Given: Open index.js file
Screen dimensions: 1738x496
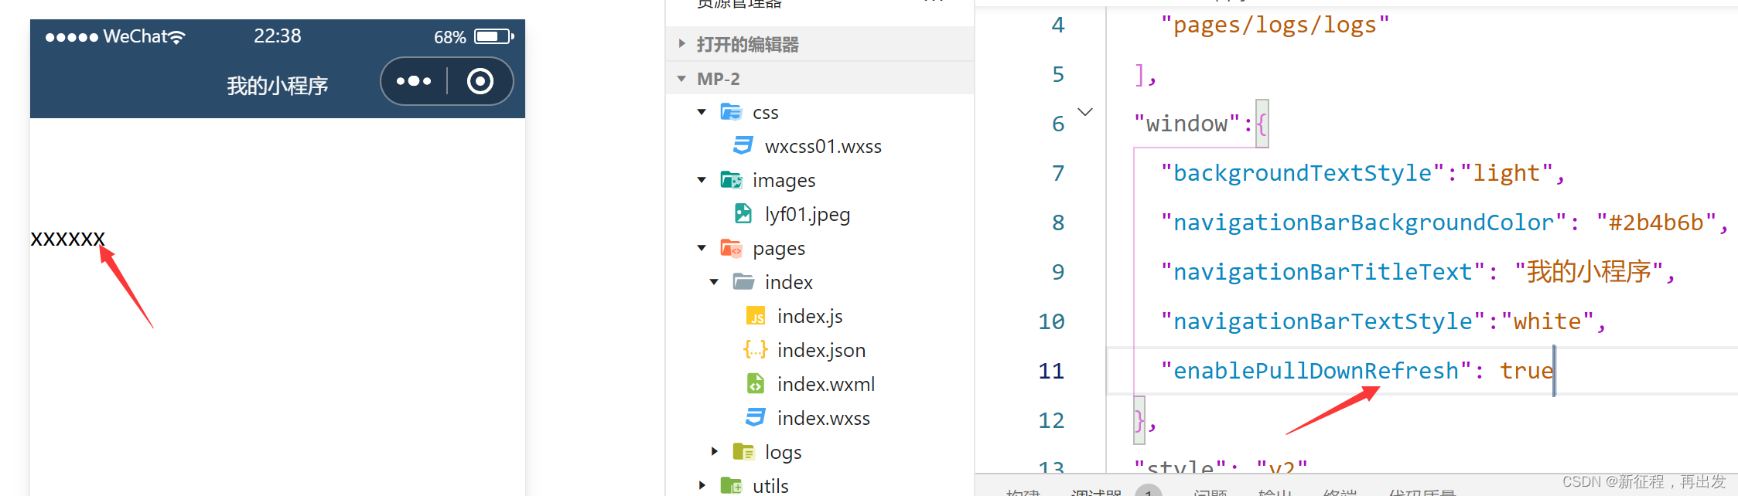Looking at the screenshot, I should coord(810,316).
